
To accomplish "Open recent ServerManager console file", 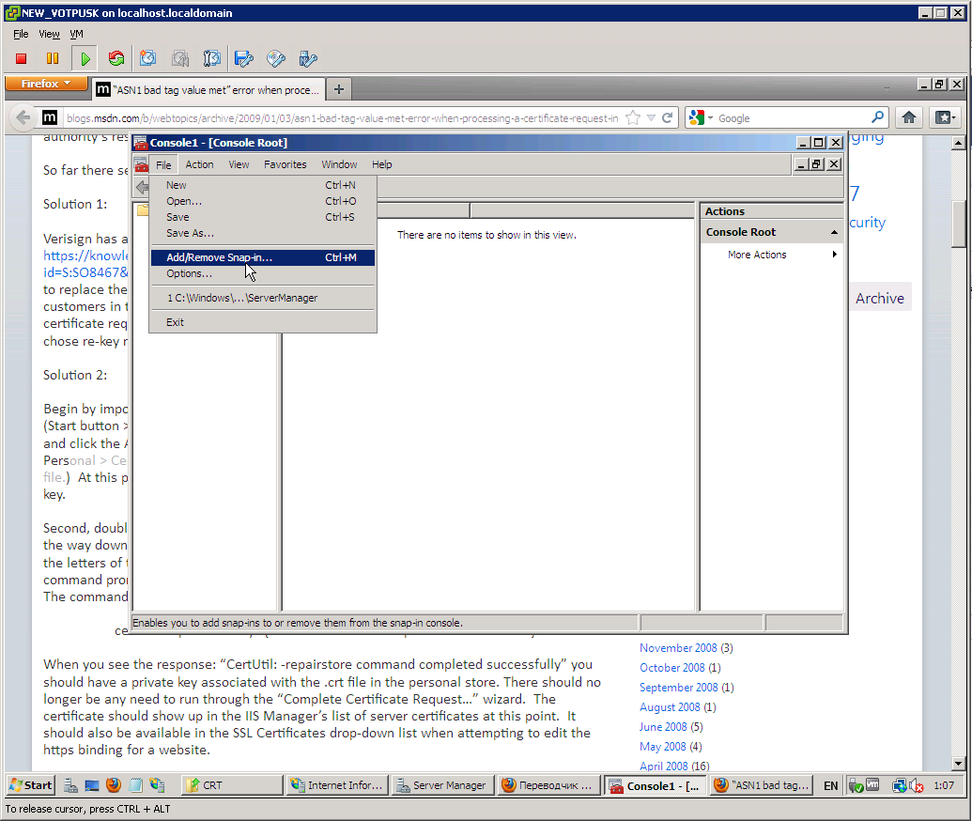I will point(263,298).
